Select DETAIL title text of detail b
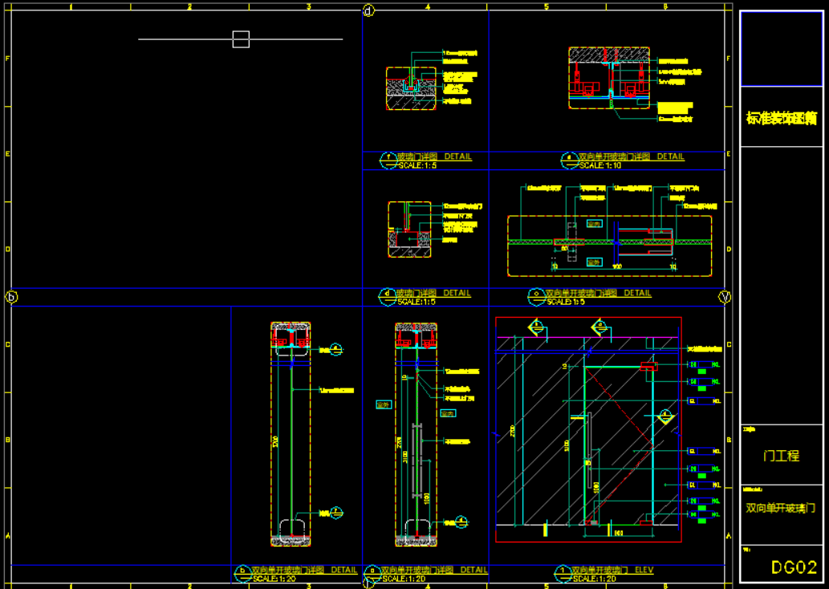The width and height of the screenshot is (829, 589). [x=304, y=570]
